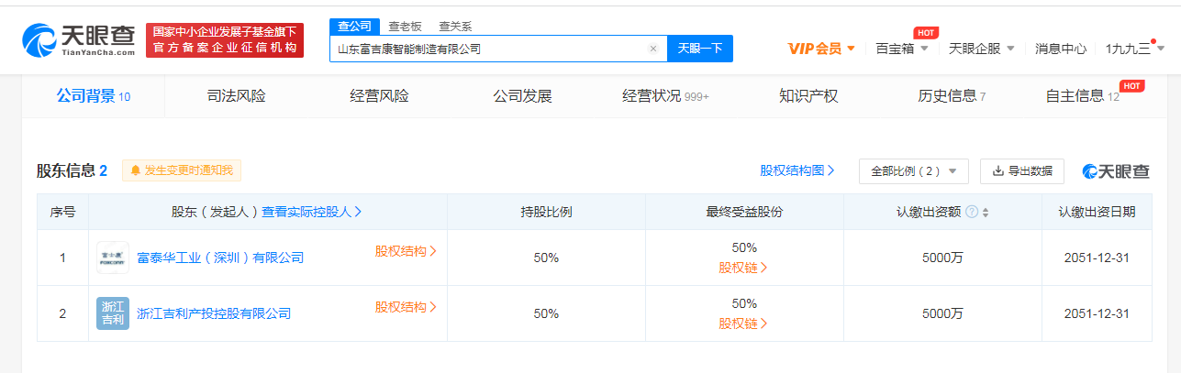This screenshot has height=373, width=1181.
Task: Click the 发生变更时通知我 bell alert
Action: pyautogui.click(x=182, y=170)
